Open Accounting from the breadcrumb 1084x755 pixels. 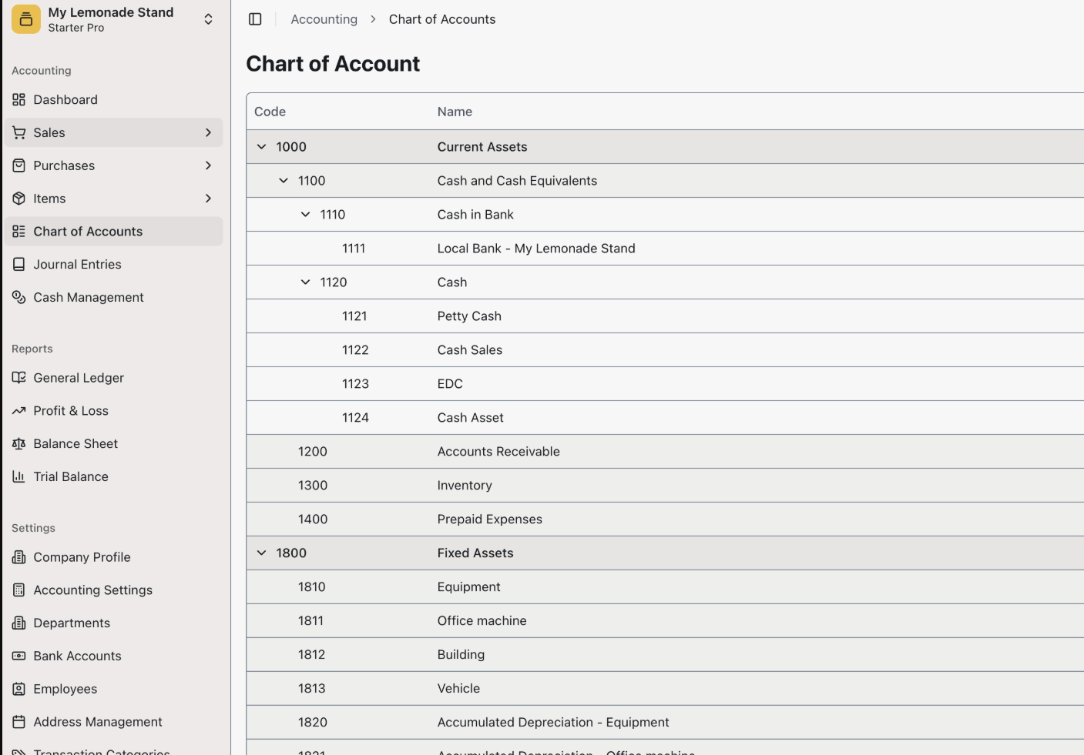coord(324,18)
